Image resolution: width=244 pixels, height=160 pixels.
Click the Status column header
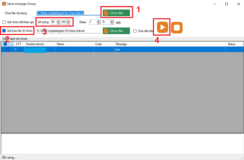click(x=234, y=44)
